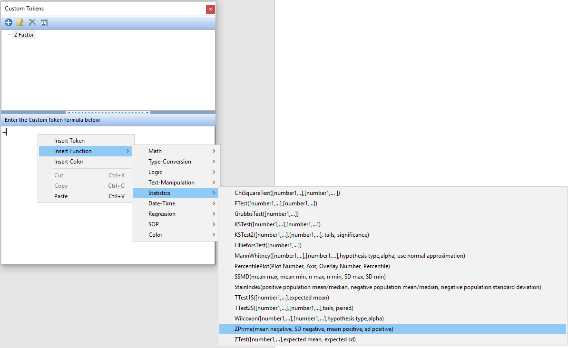Insert the GrubbsTest function
568x348 pixels.
392,214
